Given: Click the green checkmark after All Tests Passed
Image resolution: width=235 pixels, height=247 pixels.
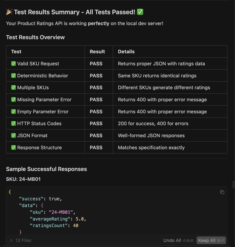Looking at the screenshot, I should pos(140,12).
